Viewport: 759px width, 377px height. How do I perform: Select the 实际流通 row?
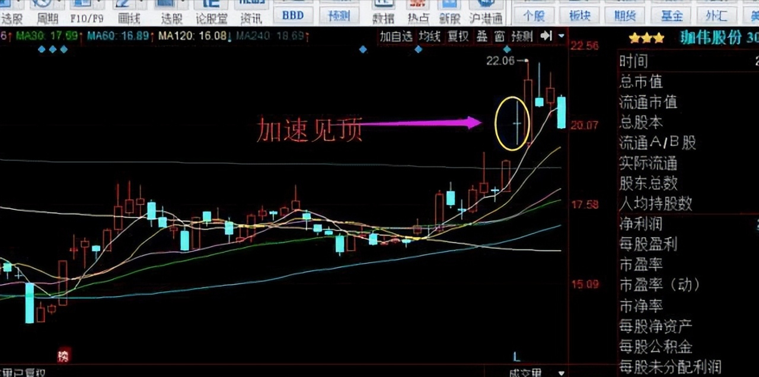click(688, 162)
